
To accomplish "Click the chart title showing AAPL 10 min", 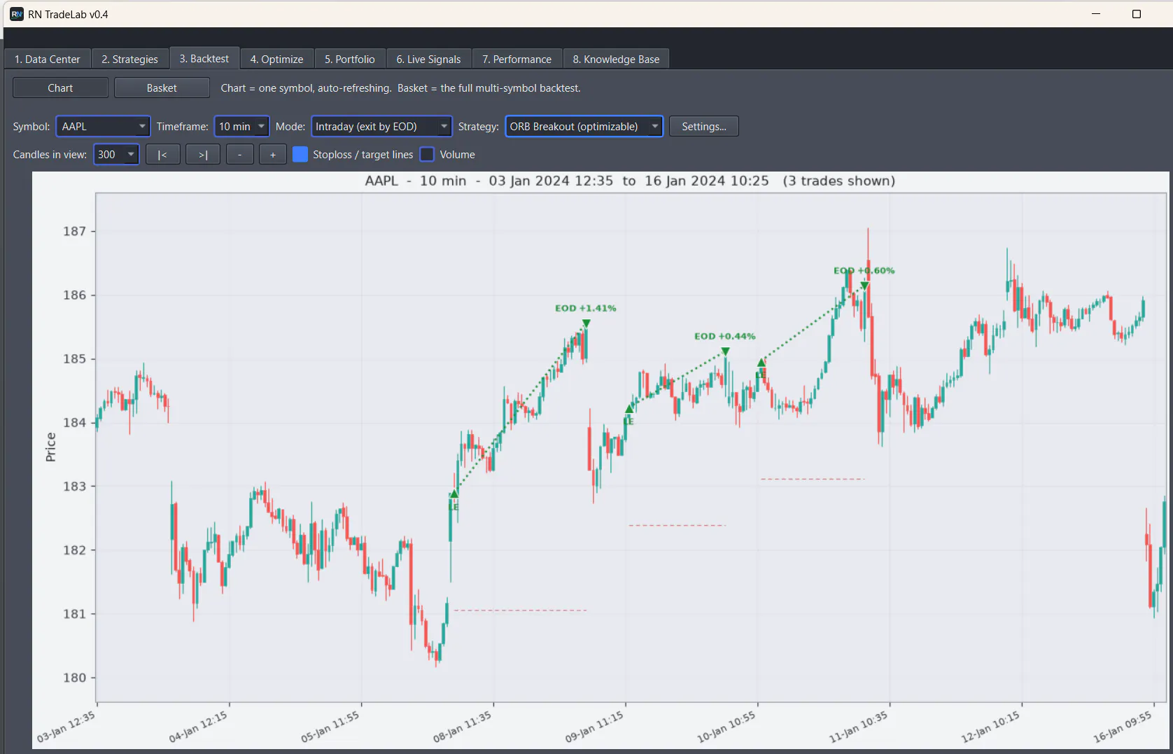I will click(630, 181).
